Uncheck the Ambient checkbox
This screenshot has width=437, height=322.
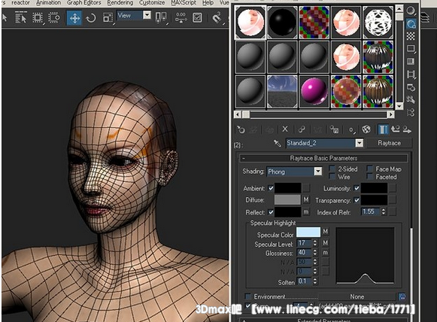pyautogui.click(x=271, y=188)
